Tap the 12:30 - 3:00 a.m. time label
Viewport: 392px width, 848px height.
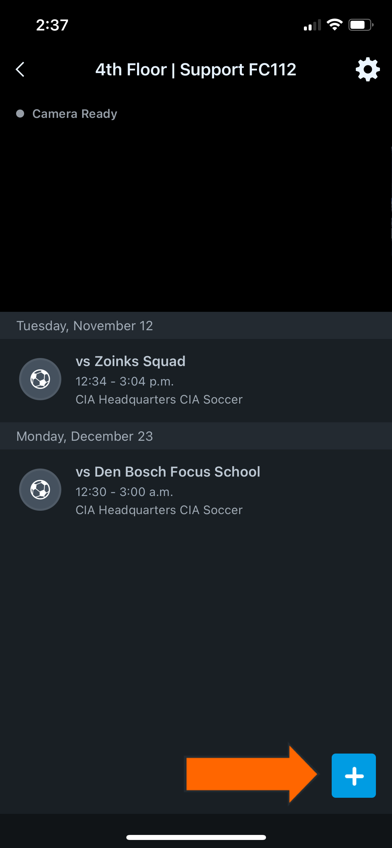tap(125, 492)
